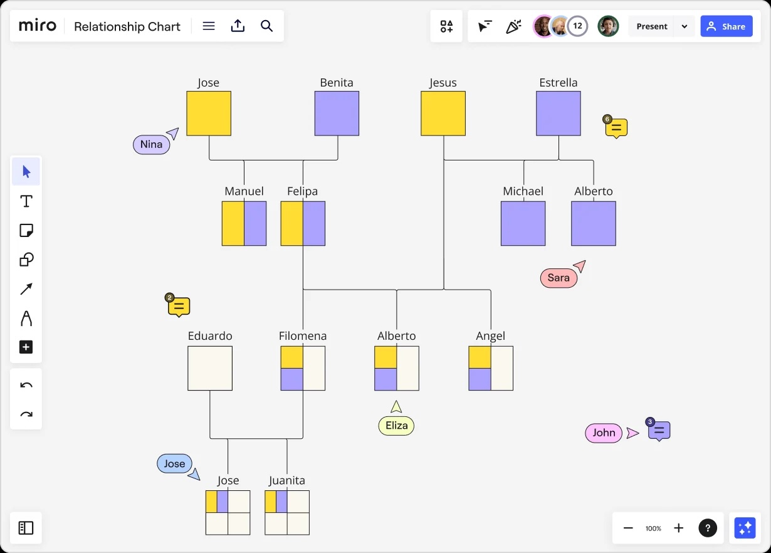Open the zoom level 100% menu
The image size is (771, 553).
(x=653, y=529)
